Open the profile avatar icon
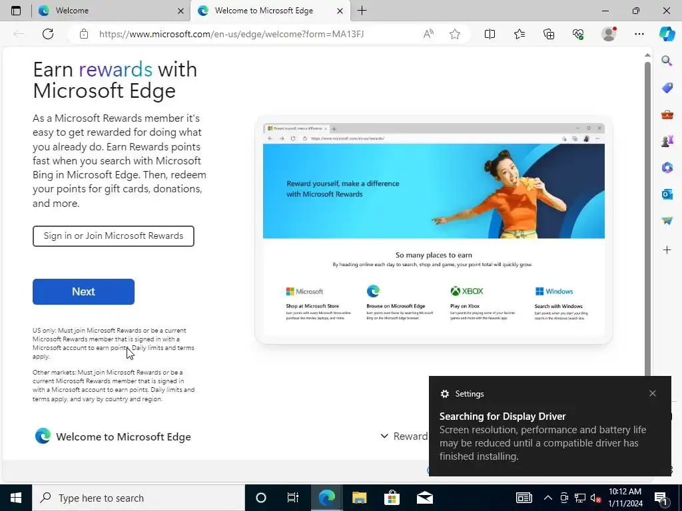 609,34
